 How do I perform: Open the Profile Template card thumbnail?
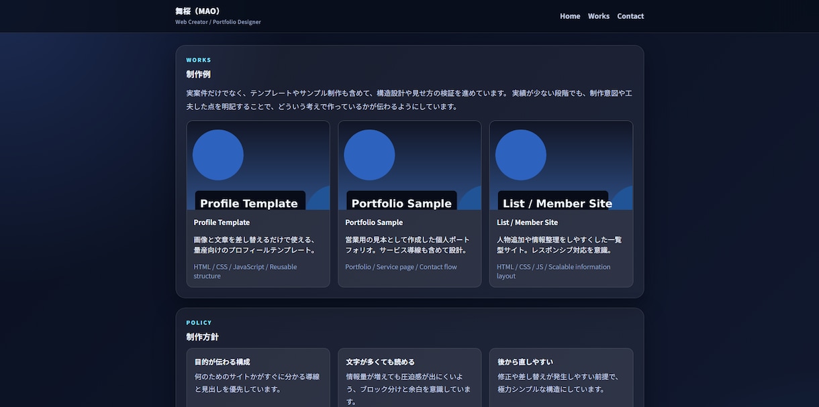(258, 166)
